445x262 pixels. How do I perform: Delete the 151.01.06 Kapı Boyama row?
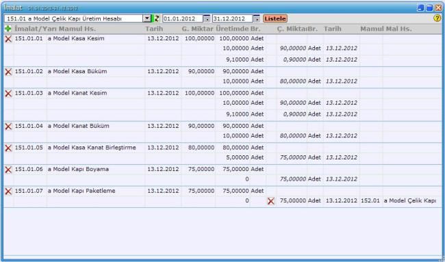tap(8, 170)
